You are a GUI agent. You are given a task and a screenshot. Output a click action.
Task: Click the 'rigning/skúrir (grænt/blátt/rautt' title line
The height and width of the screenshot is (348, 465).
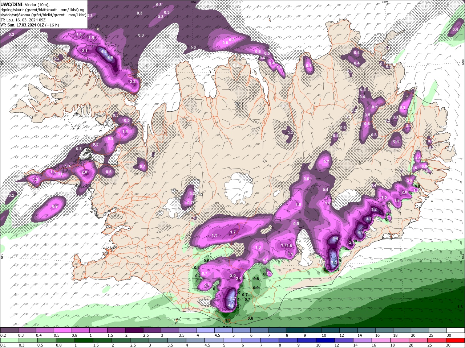pos(43,10)
